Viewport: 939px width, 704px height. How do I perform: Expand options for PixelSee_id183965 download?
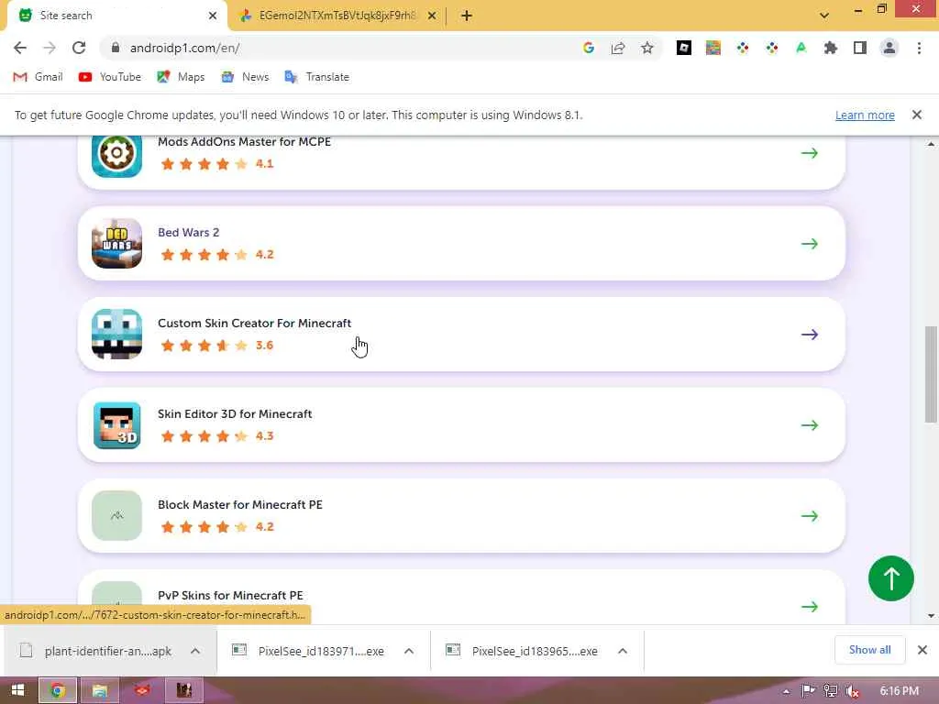click(x=623, y=651)
